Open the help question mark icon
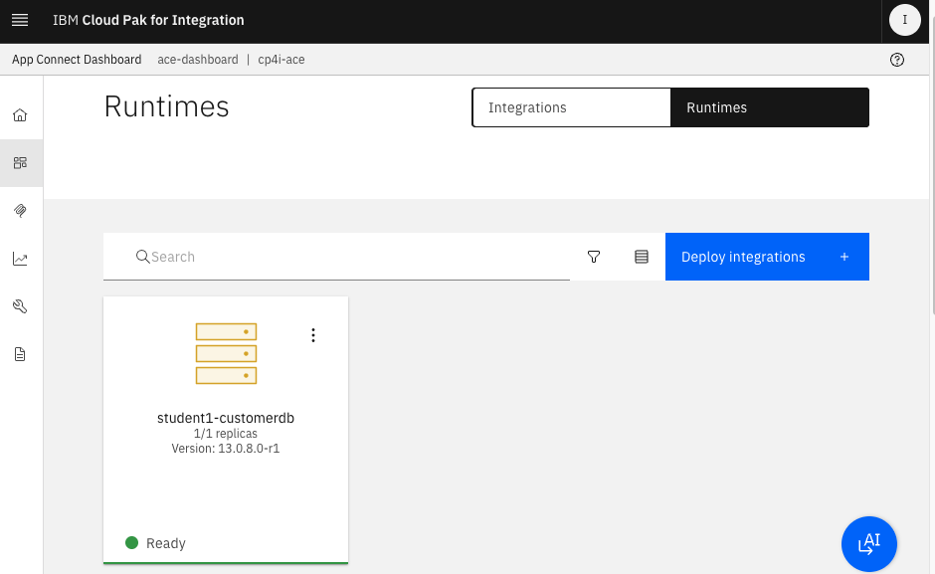The height and width of the screenshot is (574, 935). 897,60
